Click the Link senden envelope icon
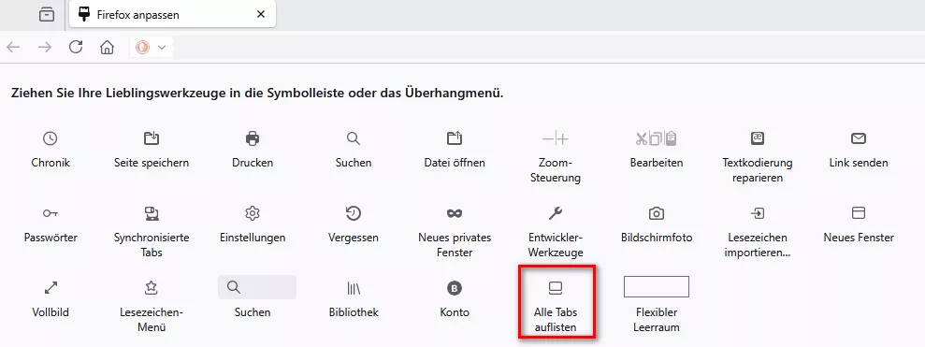 click(x=859, y=138)
